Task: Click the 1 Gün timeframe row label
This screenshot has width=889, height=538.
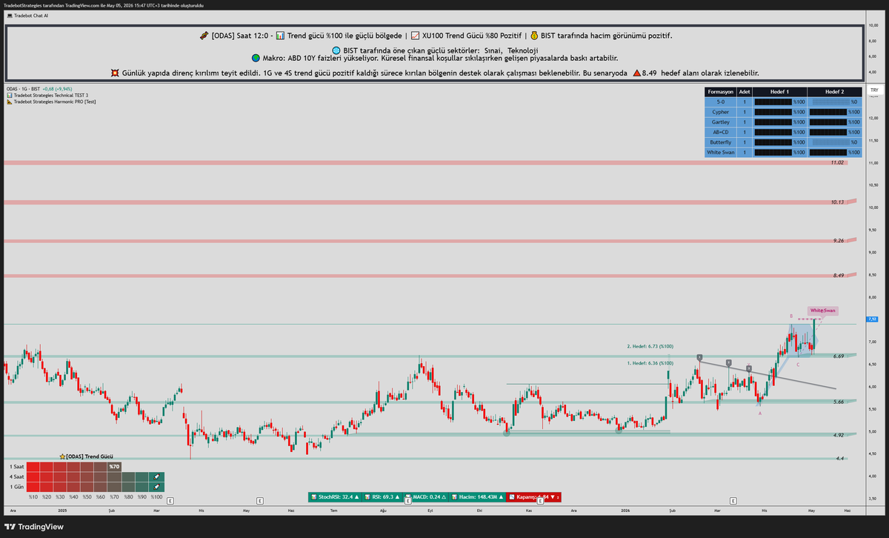Action: [x=16, y=486]
